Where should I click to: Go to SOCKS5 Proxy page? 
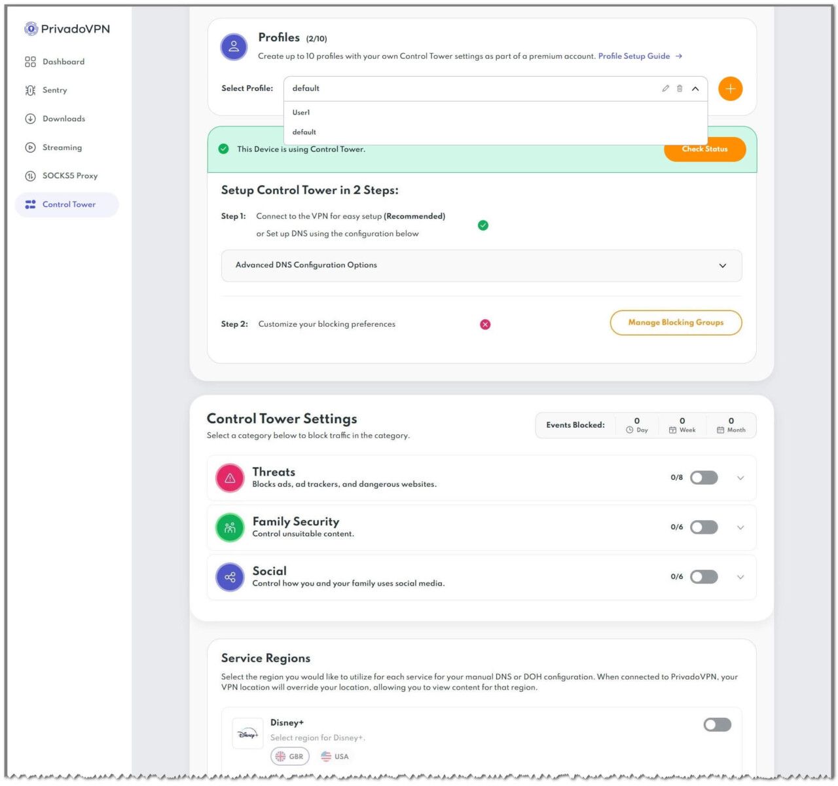(x=69, y=176)
